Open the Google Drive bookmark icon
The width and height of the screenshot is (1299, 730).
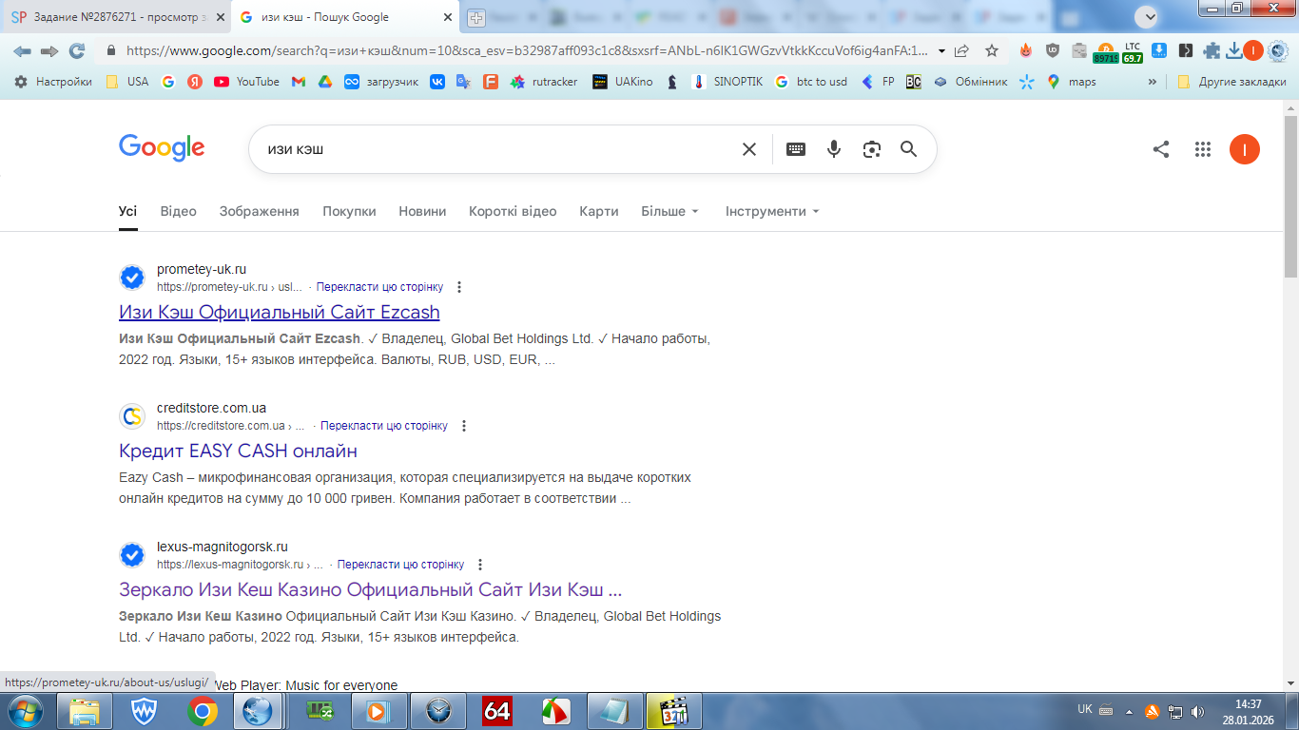[x=324, y=82]
